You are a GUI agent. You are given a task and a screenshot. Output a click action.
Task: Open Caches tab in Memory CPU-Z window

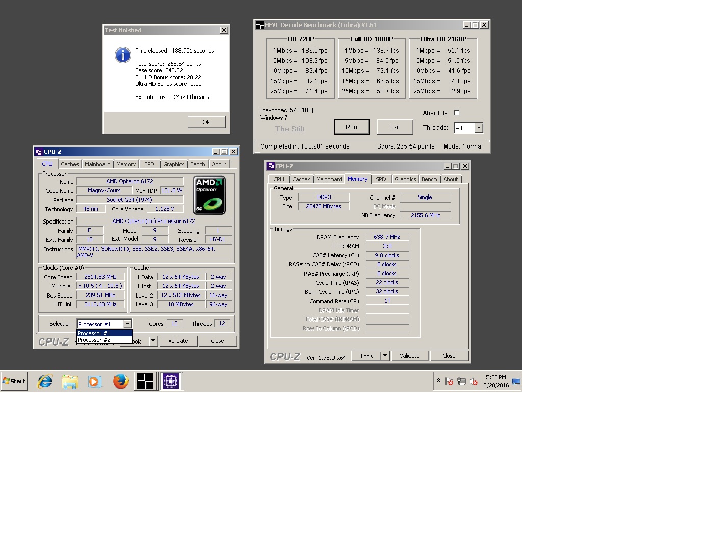click(301, 179)
